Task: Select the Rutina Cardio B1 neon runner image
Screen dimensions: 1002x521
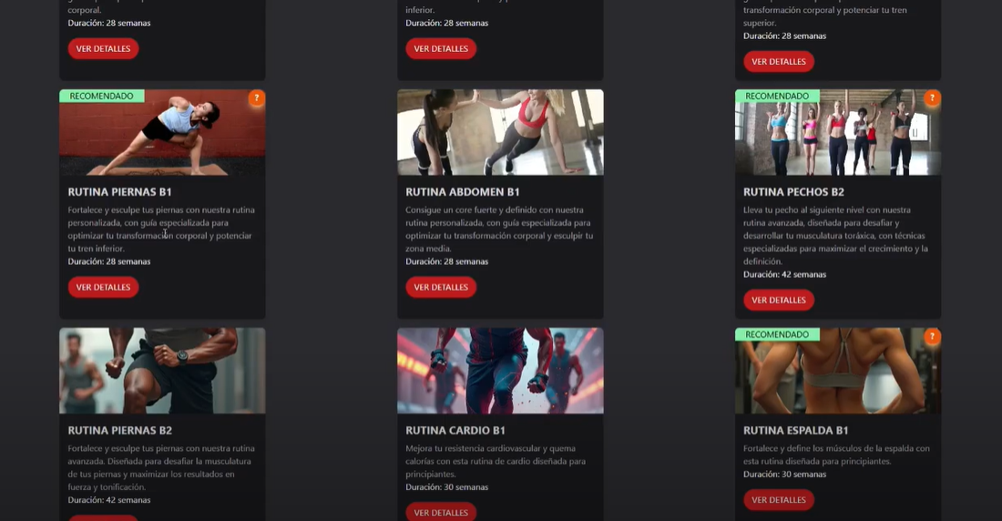Action: [x=500, y=371]
